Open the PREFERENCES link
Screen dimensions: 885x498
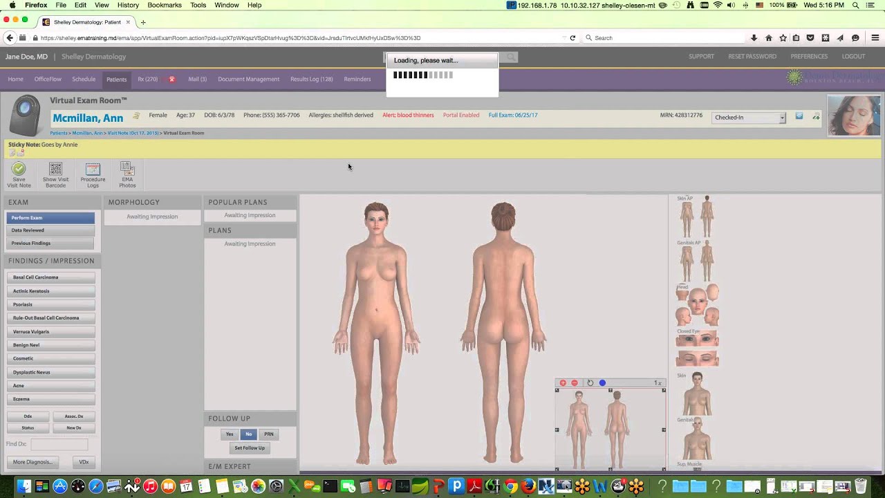coord(809,57)
